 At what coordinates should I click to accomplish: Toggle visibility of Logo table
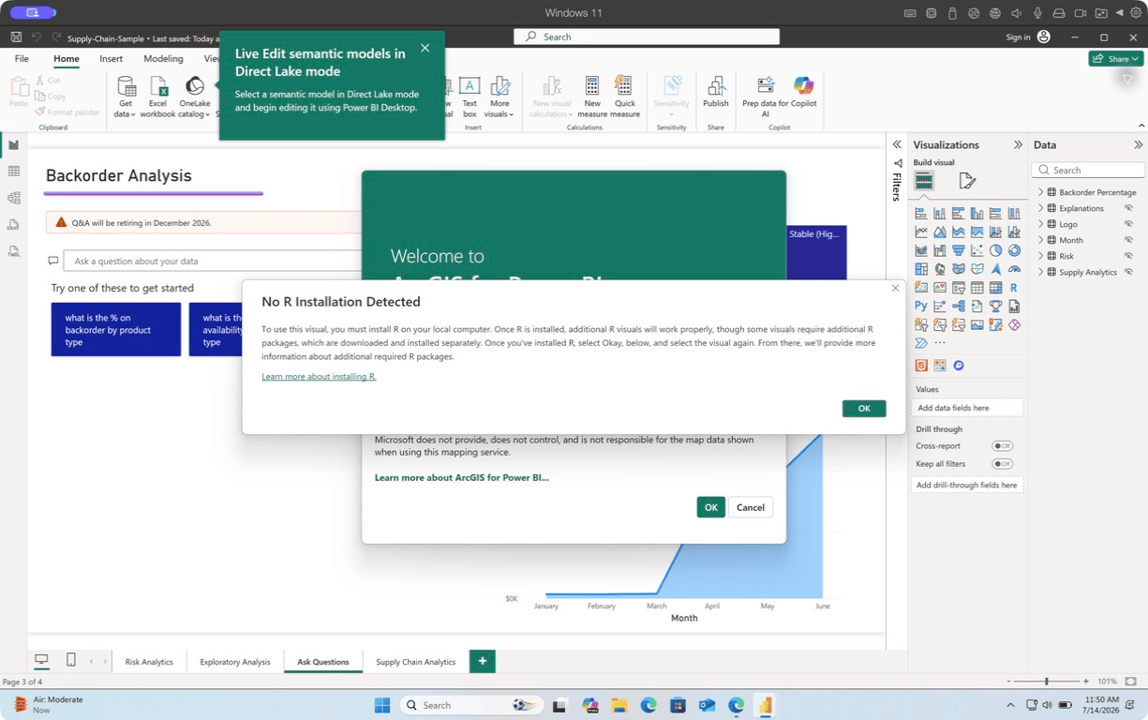(x=1128, y=224)
